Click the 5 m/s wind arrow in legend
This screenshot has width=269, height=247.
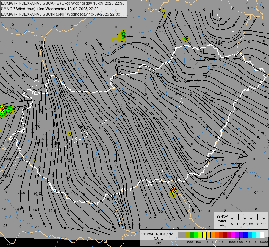232,217
